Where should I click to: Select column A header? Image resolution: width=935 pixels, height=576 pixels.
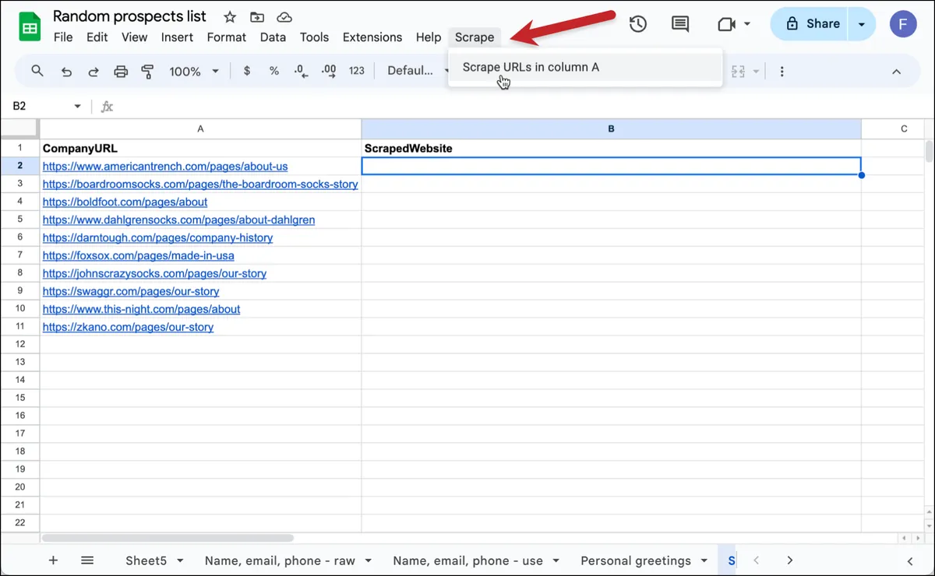tap(200, 129)
